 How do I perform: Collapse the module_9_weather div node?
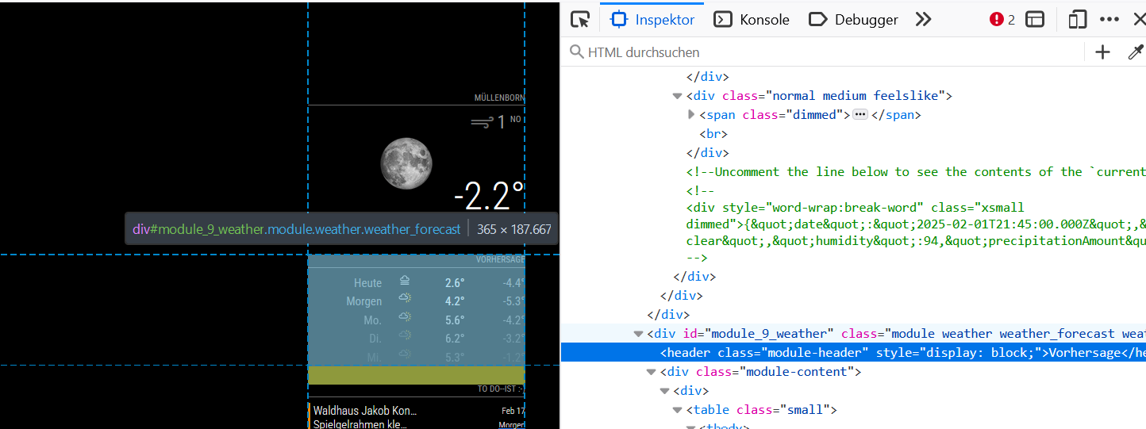click(638, 334)
